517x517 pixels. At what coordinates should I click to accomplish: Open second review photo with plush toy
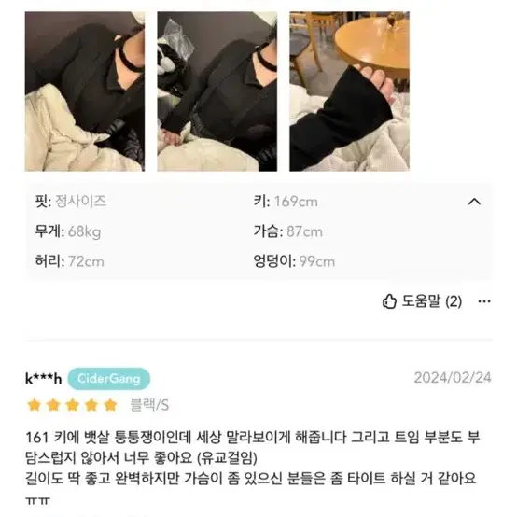click(x=217, y=91)
